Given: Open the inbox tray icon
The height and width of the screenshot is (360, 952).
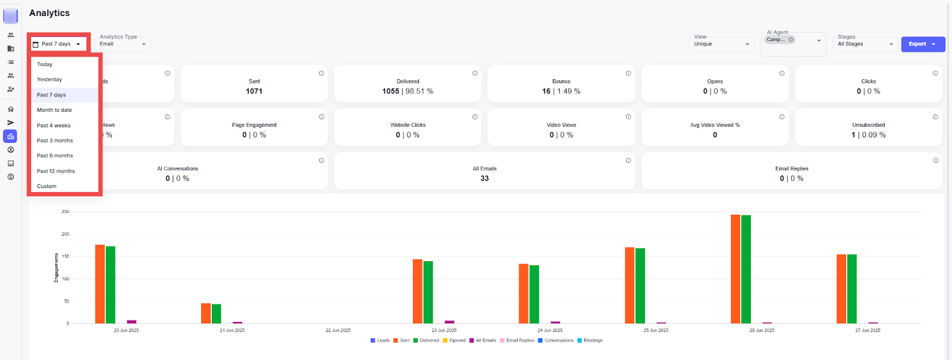Looking at the screenshot, I should coord(11,163).
